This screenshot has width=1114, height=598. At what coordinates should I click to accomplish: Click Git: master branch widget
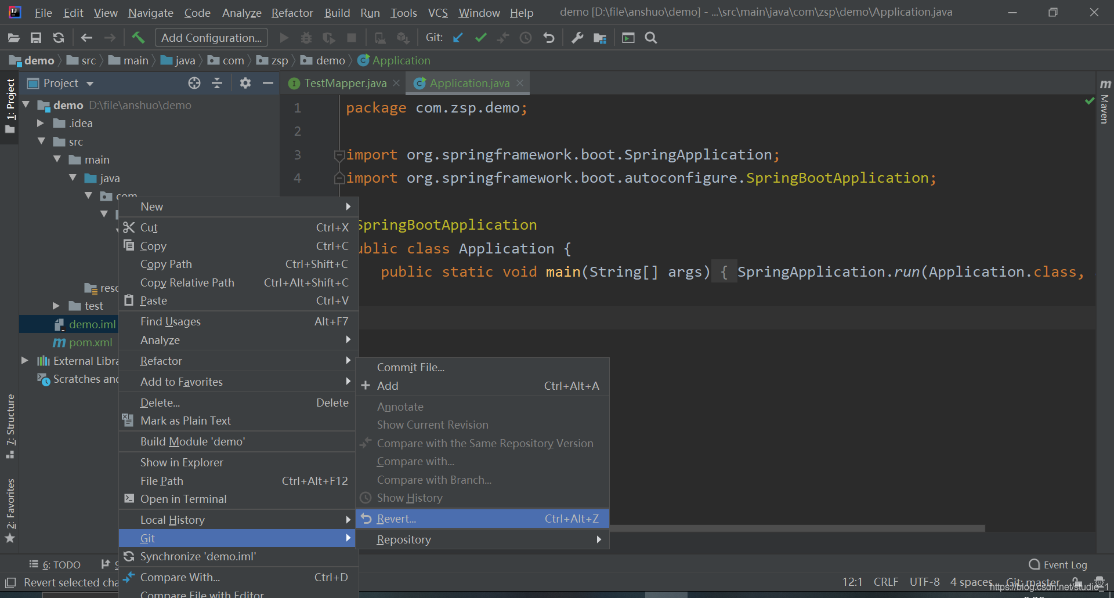[1033, 582]
